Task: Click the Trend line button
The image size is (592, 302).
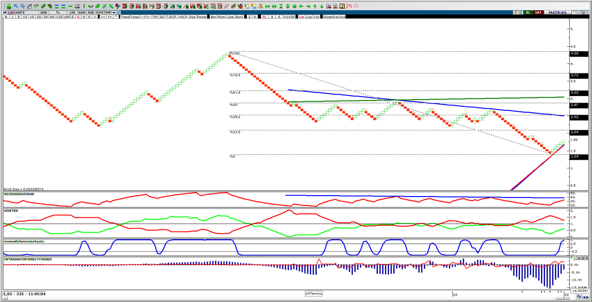Action: coord(125,17)
